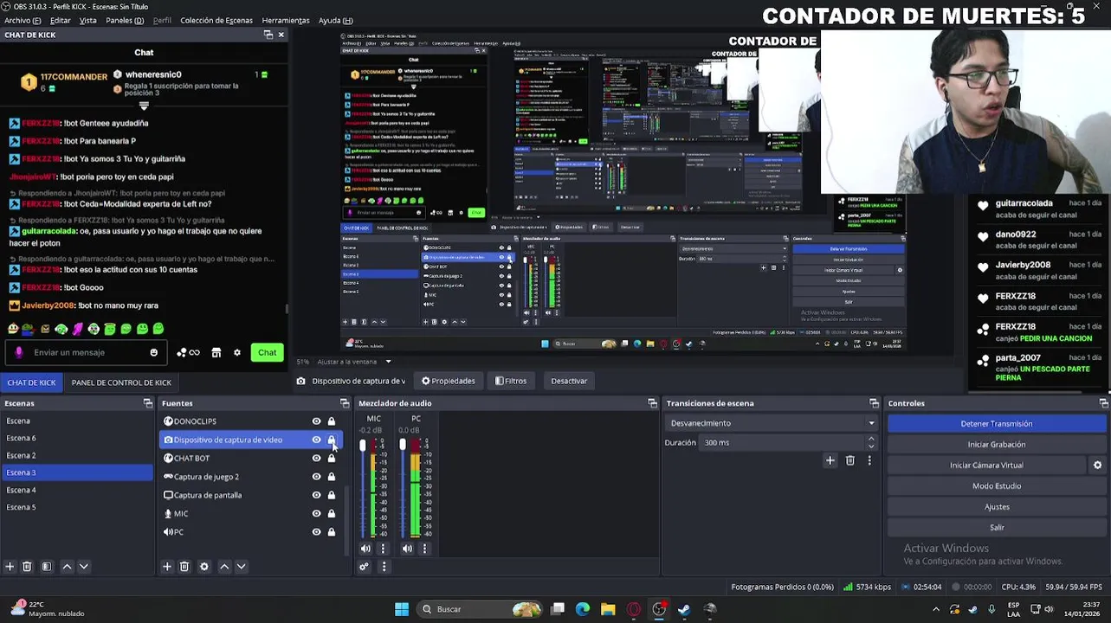Open advanced audio properties gears icon
Screen dimensions: 1111x623
pyautogui.click(x=364, y=567)
